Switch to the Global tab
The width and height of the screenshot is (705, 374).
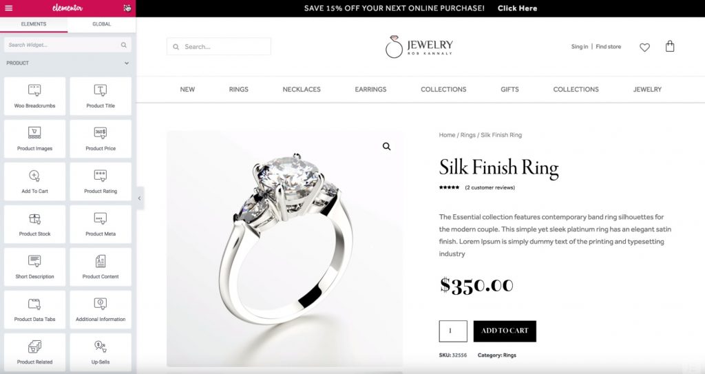point(102,24)
